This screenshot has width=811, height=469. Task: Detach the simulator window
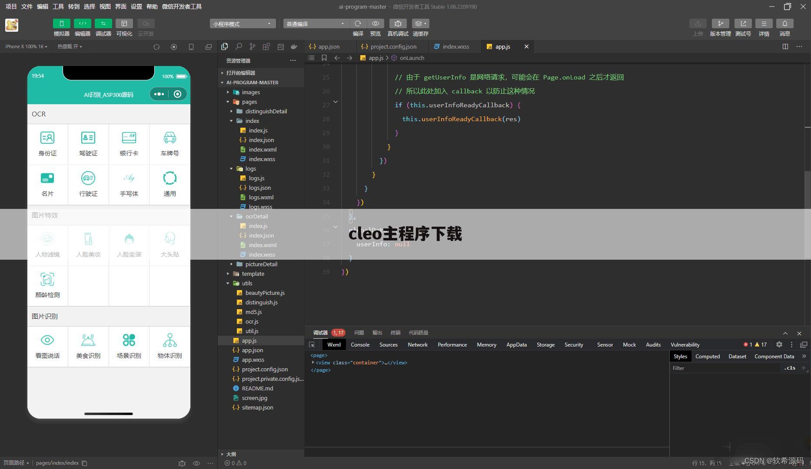[209, 46]
